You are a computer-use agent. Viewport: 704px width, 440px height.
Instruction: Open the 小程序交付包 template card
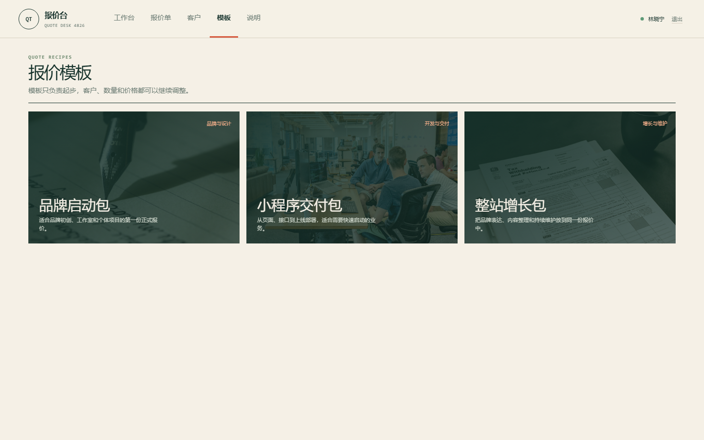(352, 177)
